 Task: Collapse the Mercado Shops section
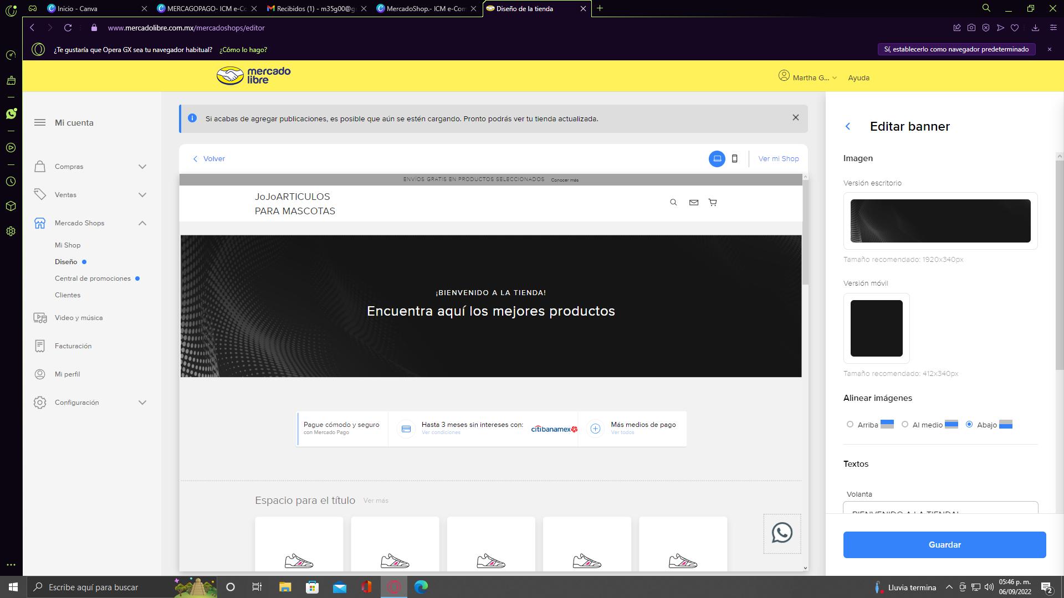[x=142, y=223]
